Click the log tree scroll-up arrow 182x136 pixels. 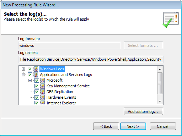[x=160, y=69]
